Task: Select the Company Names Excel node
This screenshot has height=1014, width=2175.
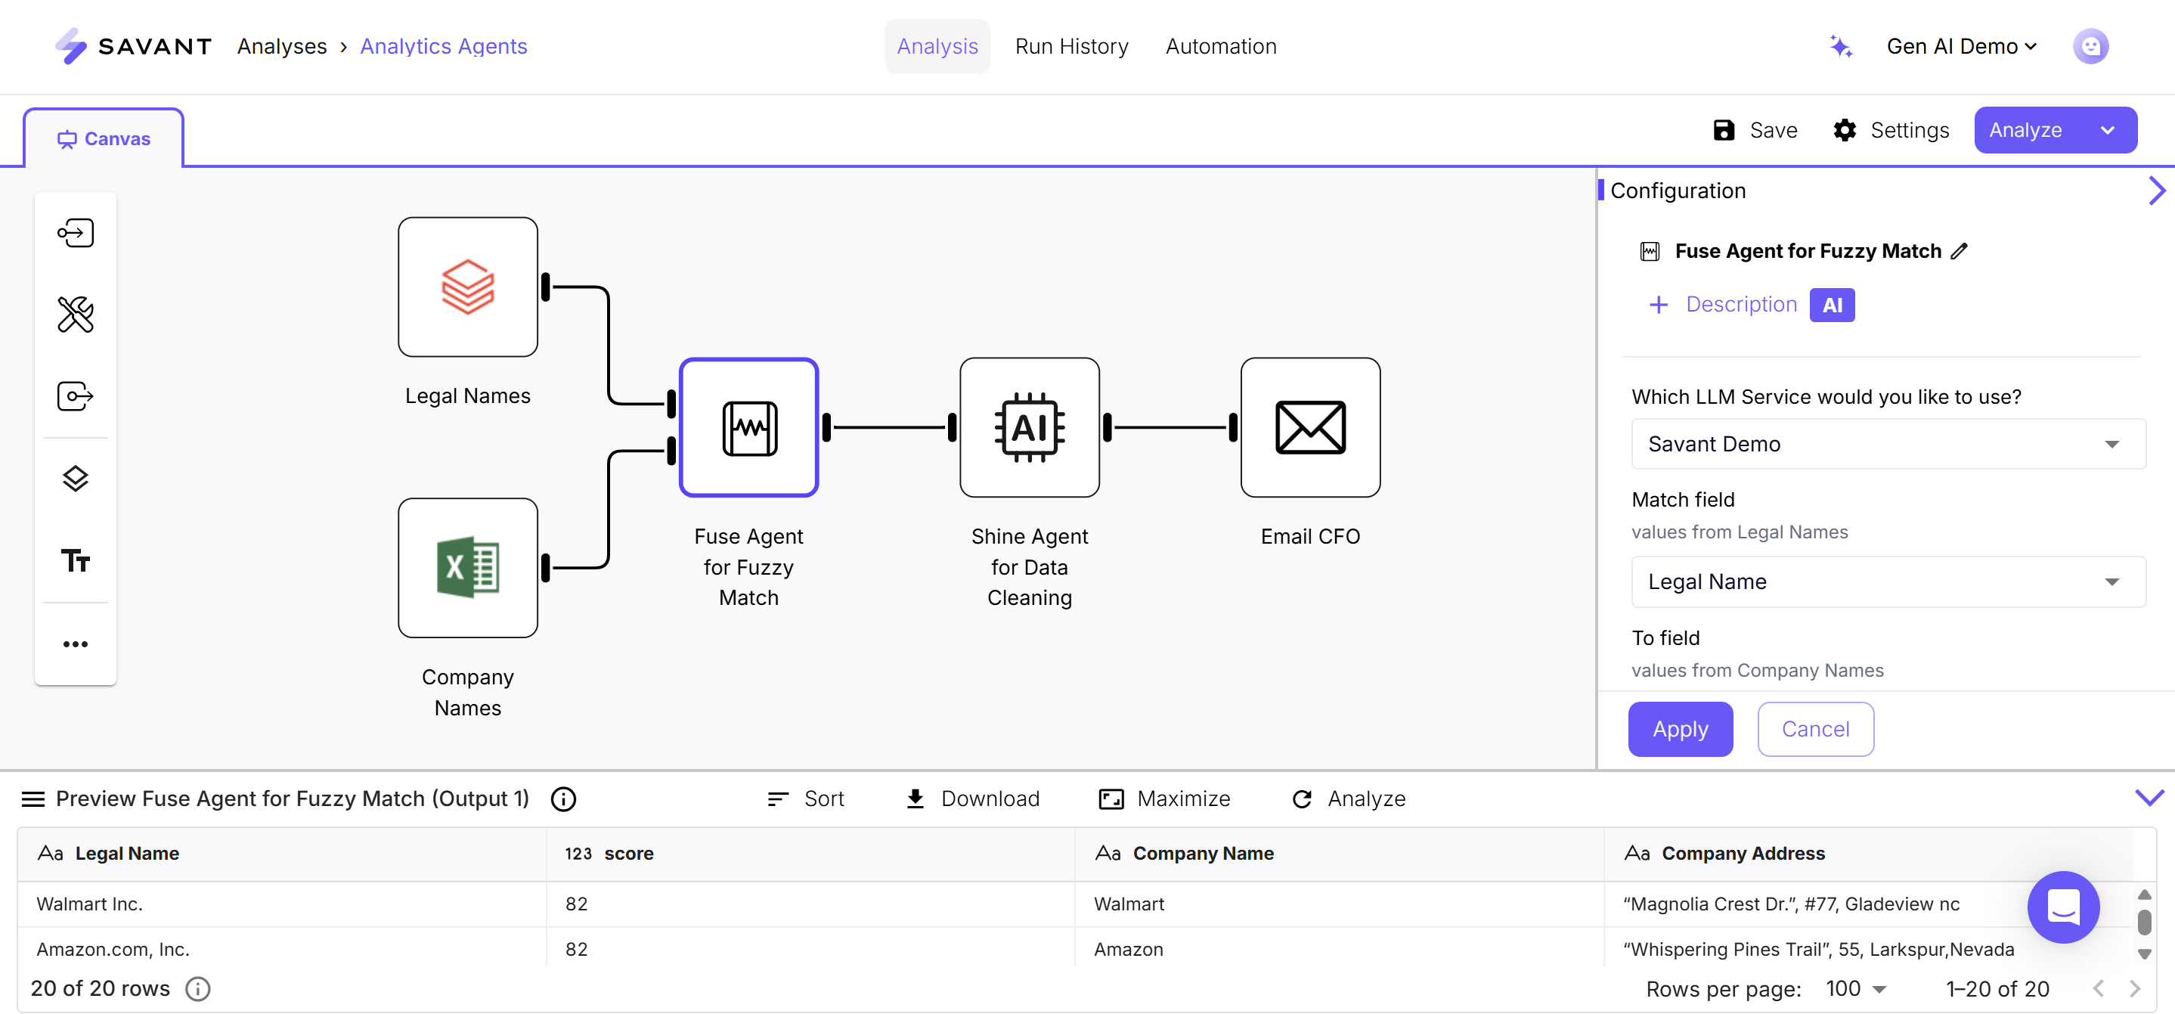Action: (468, 567)
